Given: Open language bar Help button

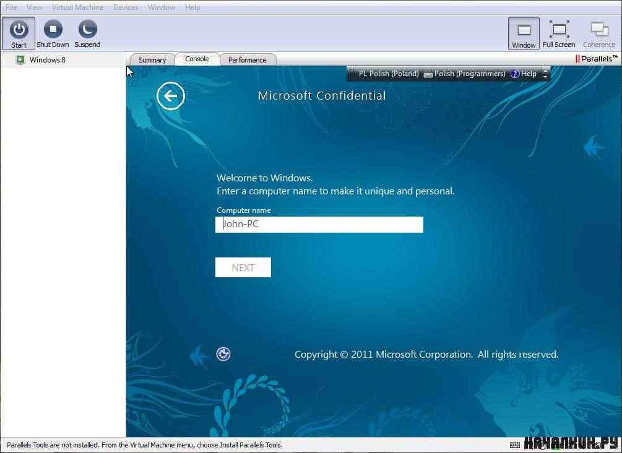Looking at the screenshot, I should point(524,74).
